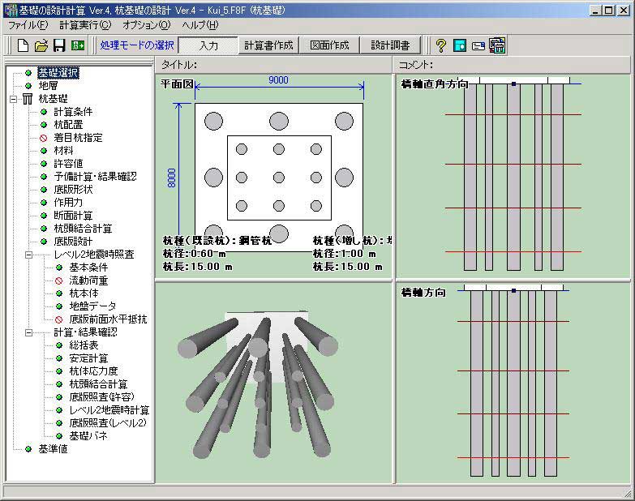Viewport: 635px width, 501px height.
Task: Click the 3D pile model view
Action: tap(273, 383)
